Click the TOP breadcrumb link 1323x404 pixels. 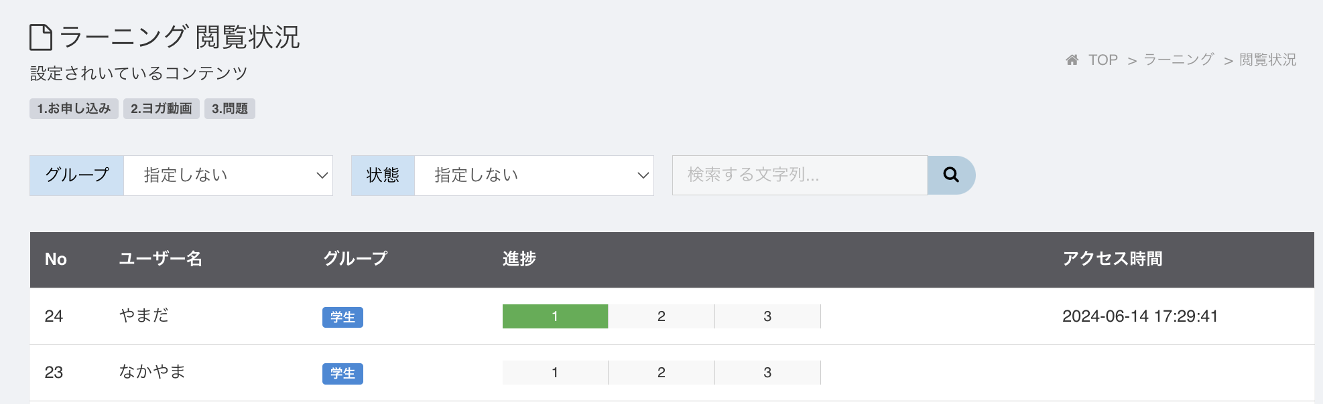(x=1103, y=60)
